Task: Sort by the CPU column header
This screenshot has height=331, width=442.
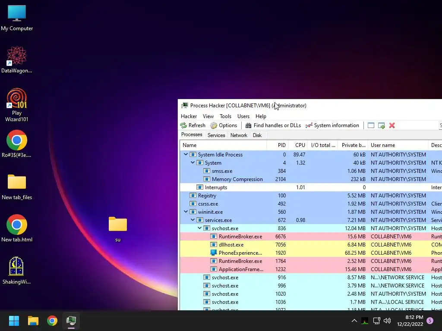Action: pos(298,145)
